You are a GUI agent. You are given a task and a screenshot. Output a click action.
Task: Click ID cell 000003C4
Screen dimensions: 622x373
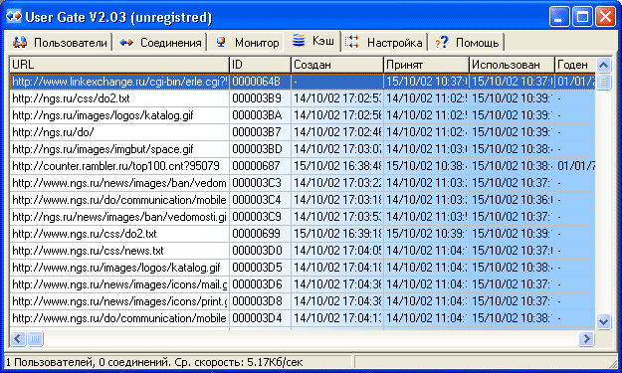click(x=260, y=200)
